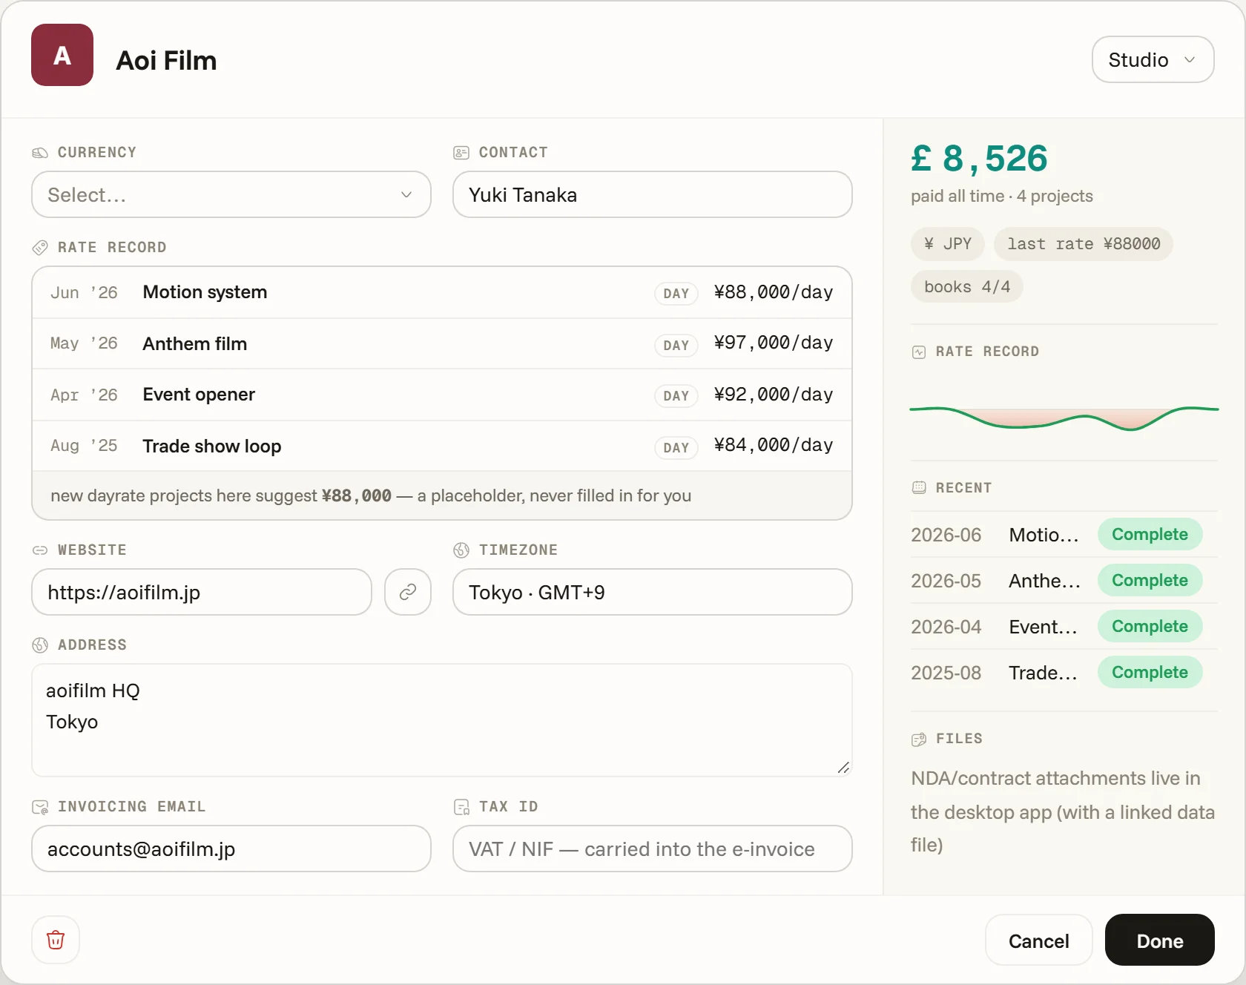Click the red trash delete icon
This screenshot has height=985, width=1246.
pyautogui.click(x=56, y=940)
